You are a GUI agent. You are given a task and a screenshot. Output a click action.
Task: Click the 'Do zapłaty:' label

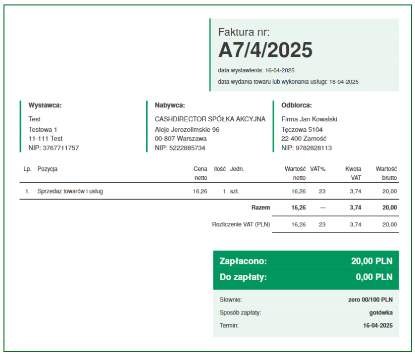point(243,277)
